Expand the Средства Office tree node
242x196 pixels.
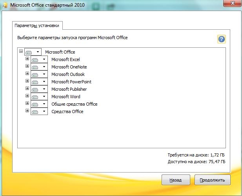[27, 111]
